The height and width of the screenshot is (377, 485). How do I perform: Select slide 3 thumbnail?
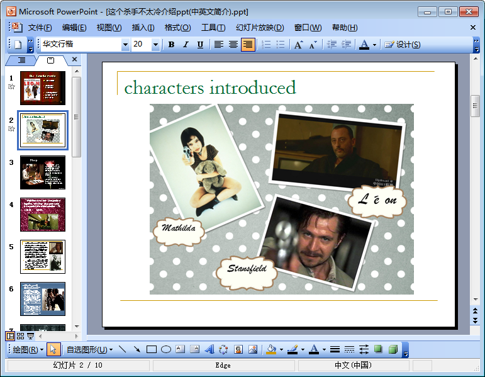(43, 172)
